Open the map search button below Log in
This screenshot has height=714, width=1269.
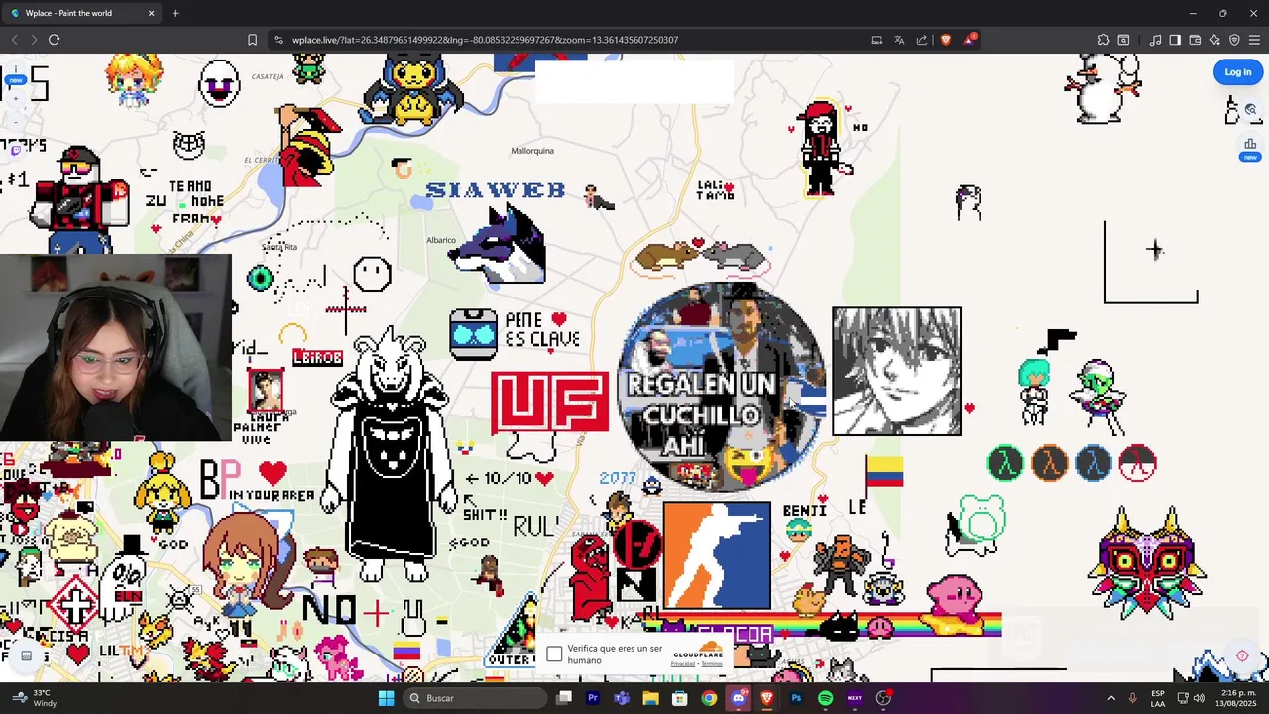[1250, 110]
